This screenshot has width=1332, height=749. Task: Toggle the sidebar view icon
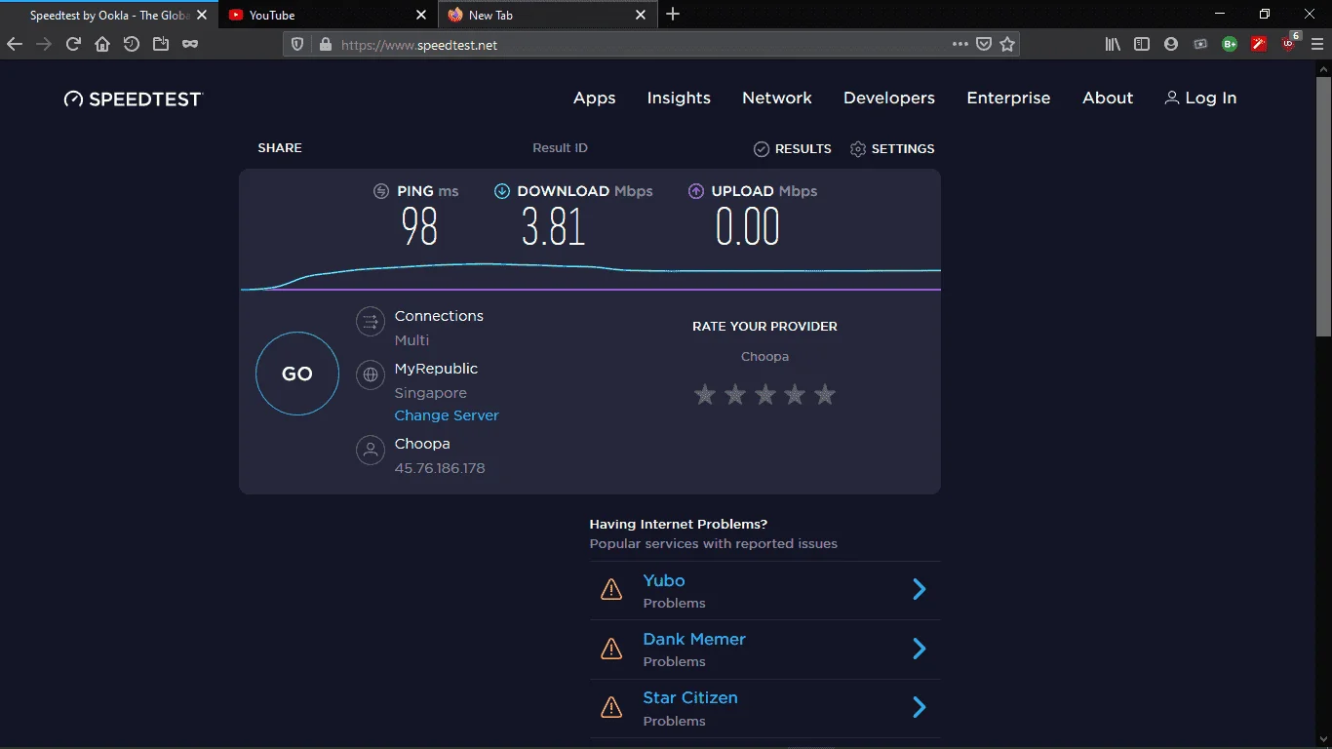(1142, 44)
